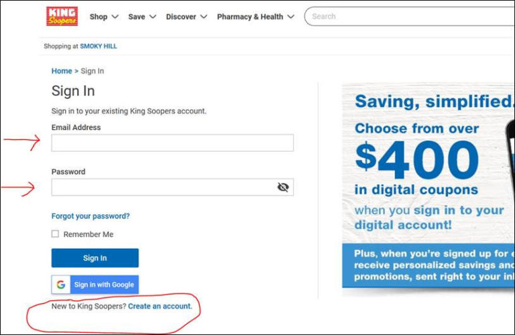Focus the Email Address field
The width and height of the screenshot is (515, 335).
[172, 143]
